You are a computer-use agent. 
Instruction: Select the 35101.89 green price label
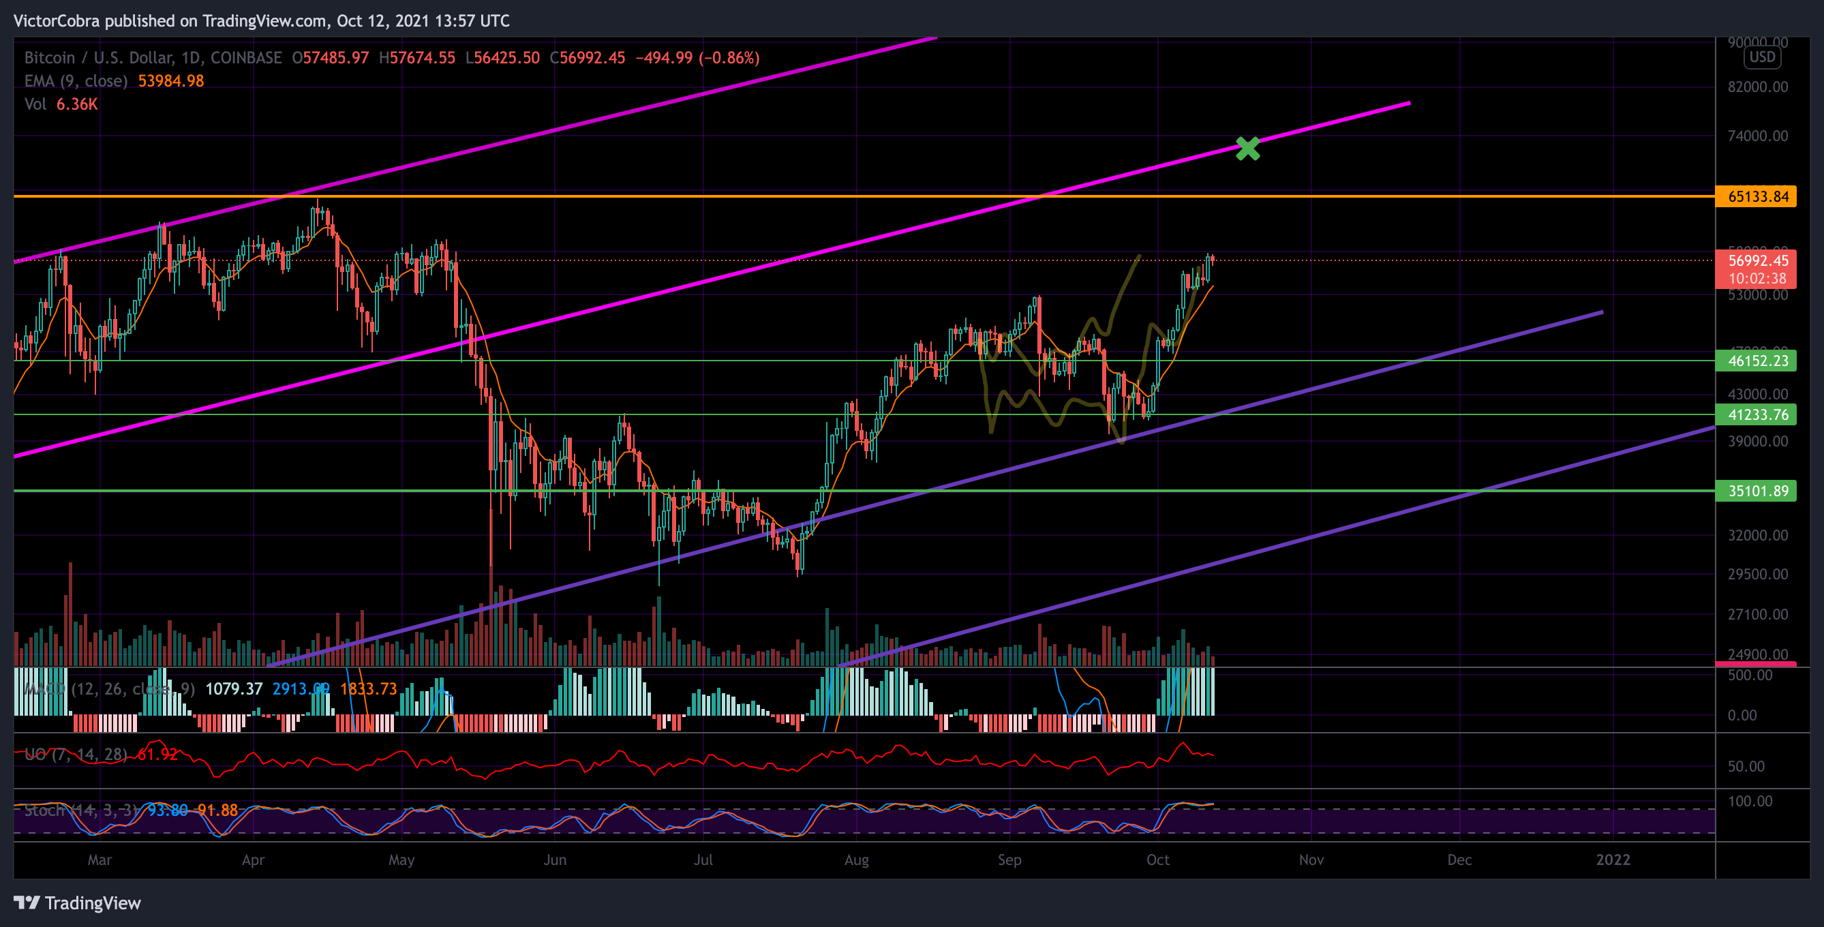(x=1755, y=491)
